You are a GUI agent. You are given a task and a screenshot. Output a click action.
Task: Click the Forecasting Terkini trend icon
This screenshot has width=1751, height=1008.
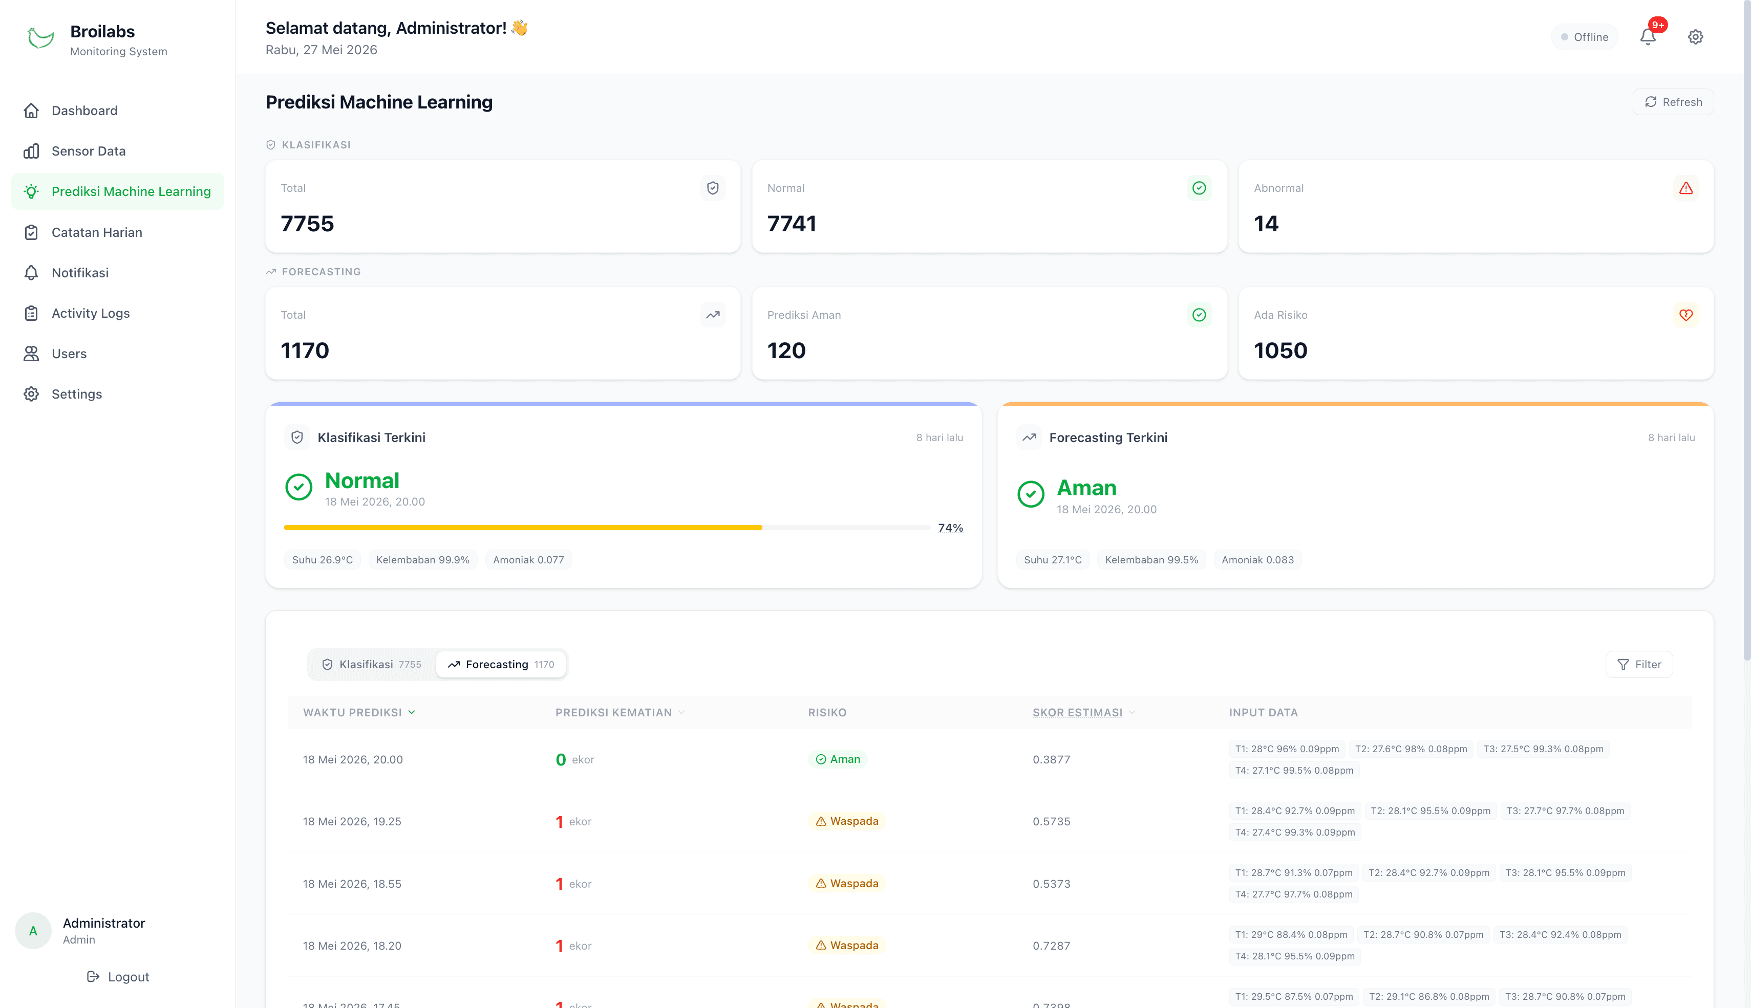(1029, 437)
